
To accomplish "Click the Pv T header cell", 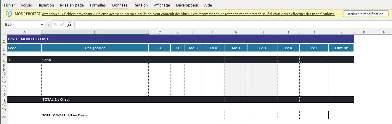I will click(x=314, y=48).
